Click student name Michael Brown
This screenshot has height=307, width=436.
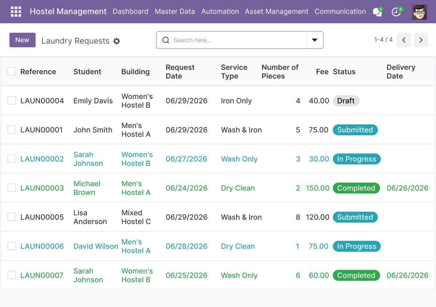[x=87, y=188]
